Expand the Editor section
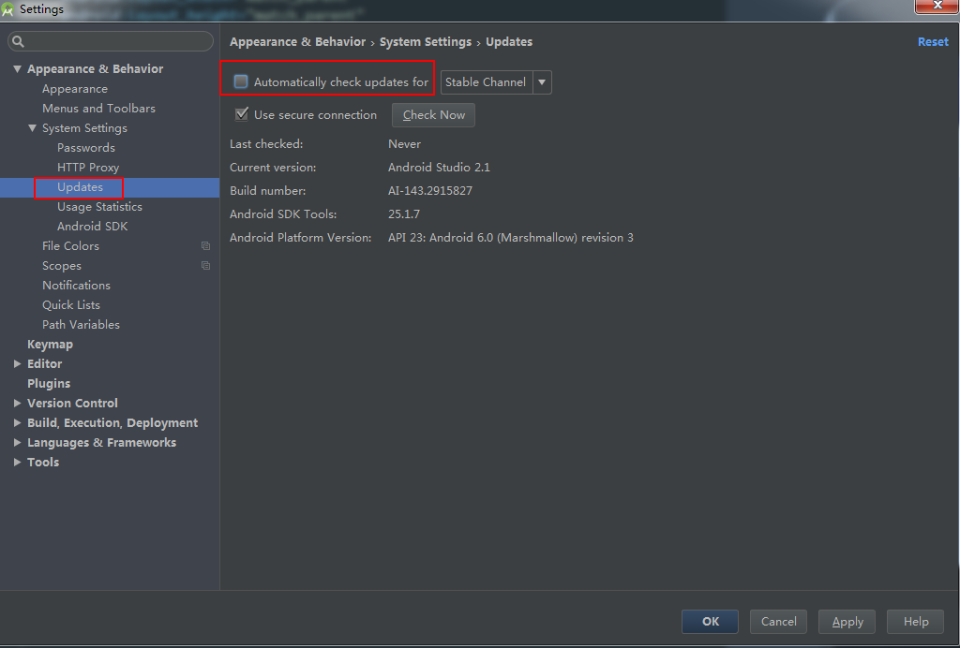The width and height of the screenshot is (960, 648). (x=17, y=363)
